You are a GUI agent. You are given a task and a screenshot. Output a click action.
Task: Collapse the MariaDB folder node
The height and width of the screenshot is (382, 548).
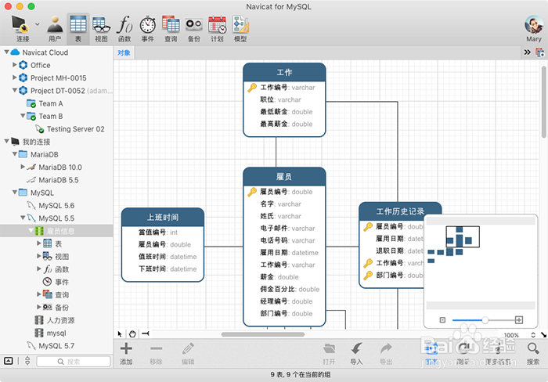click(x=15, y=153)
